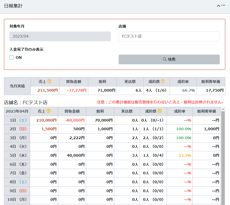Click the 1,500円 sales cell for 2日
Screen dimensions: 230x205
(49, 129)
